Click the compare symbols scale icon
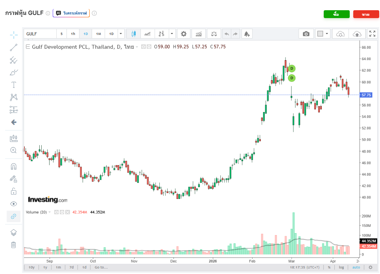Image resolution: width=380 pixels, height=274 pixels. coord(214,34)
